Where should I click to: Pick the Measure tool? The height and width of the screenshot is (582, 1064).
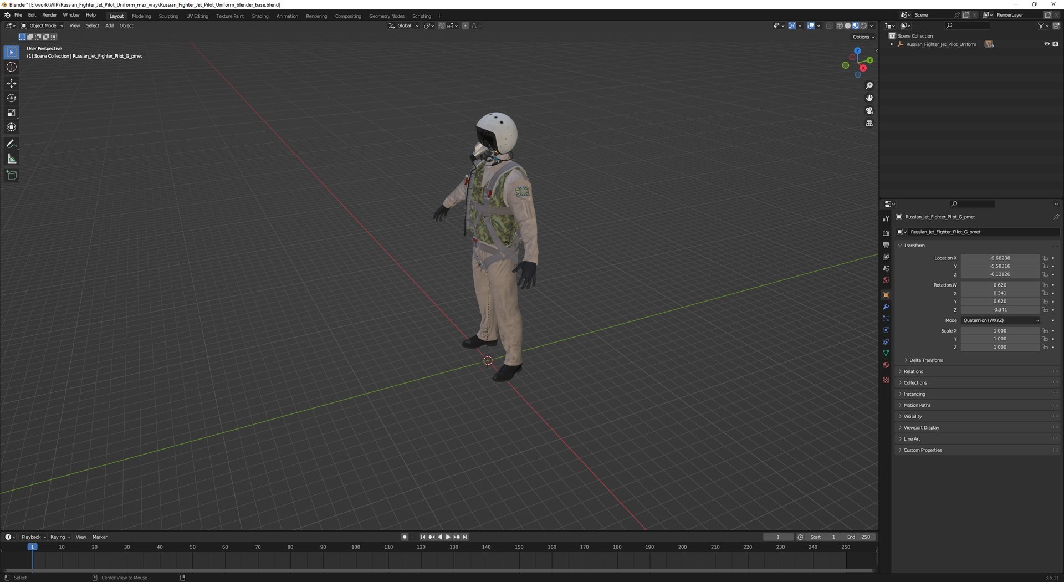12,159
